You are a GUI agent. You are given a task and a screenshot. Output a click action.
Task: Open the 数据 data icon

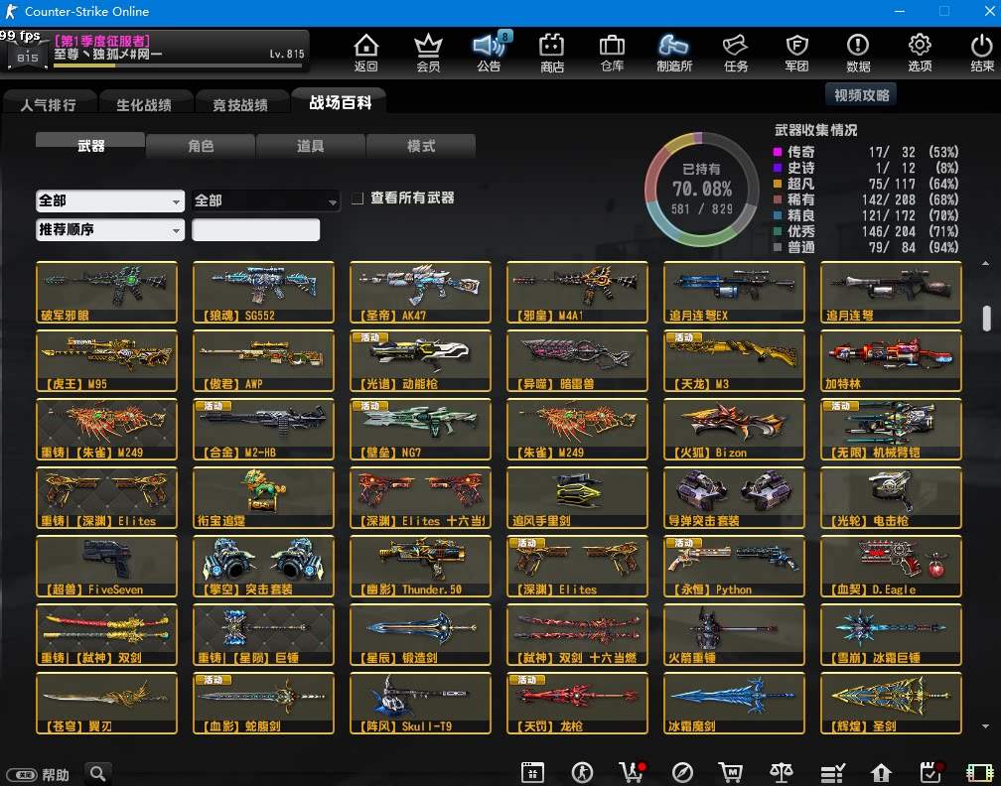[858, 53]
